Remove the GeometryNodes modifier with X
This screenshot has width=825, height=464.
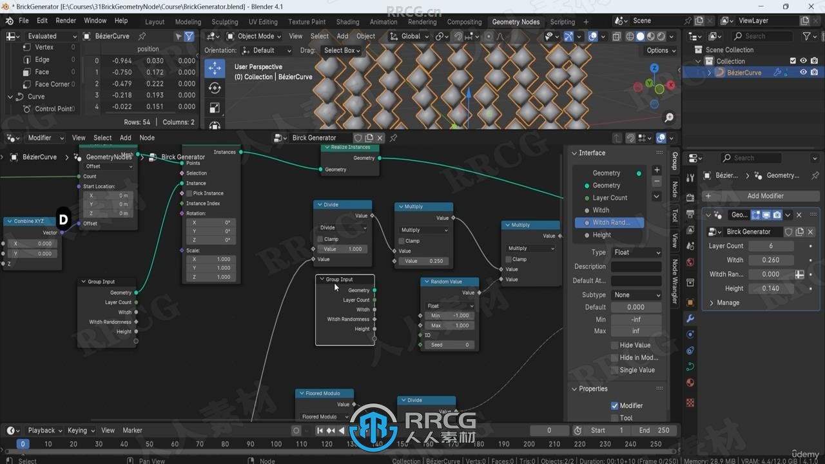pos(799,215)
